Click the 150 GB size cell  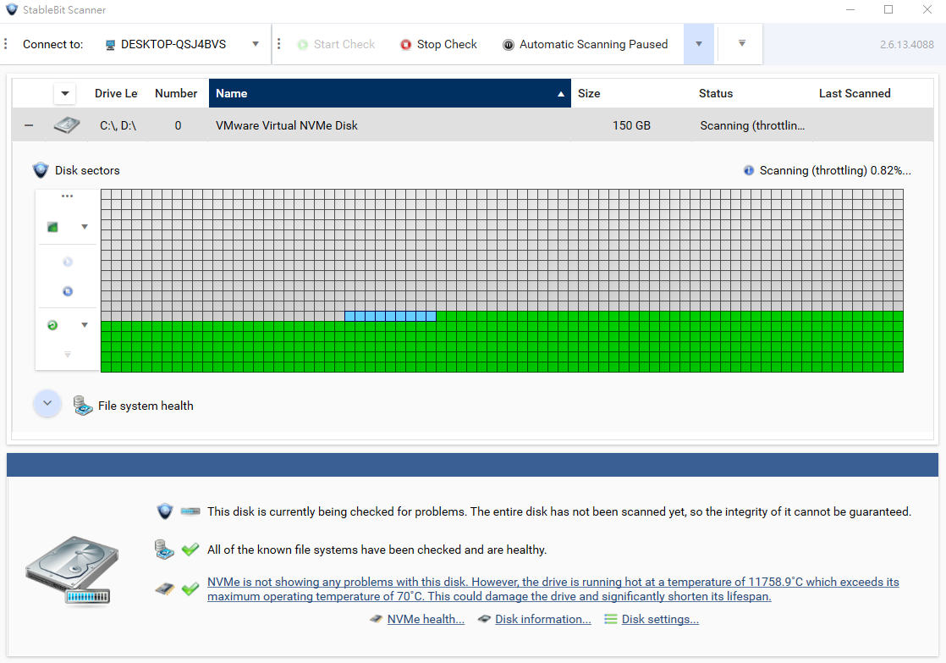[x=631, y=125]
